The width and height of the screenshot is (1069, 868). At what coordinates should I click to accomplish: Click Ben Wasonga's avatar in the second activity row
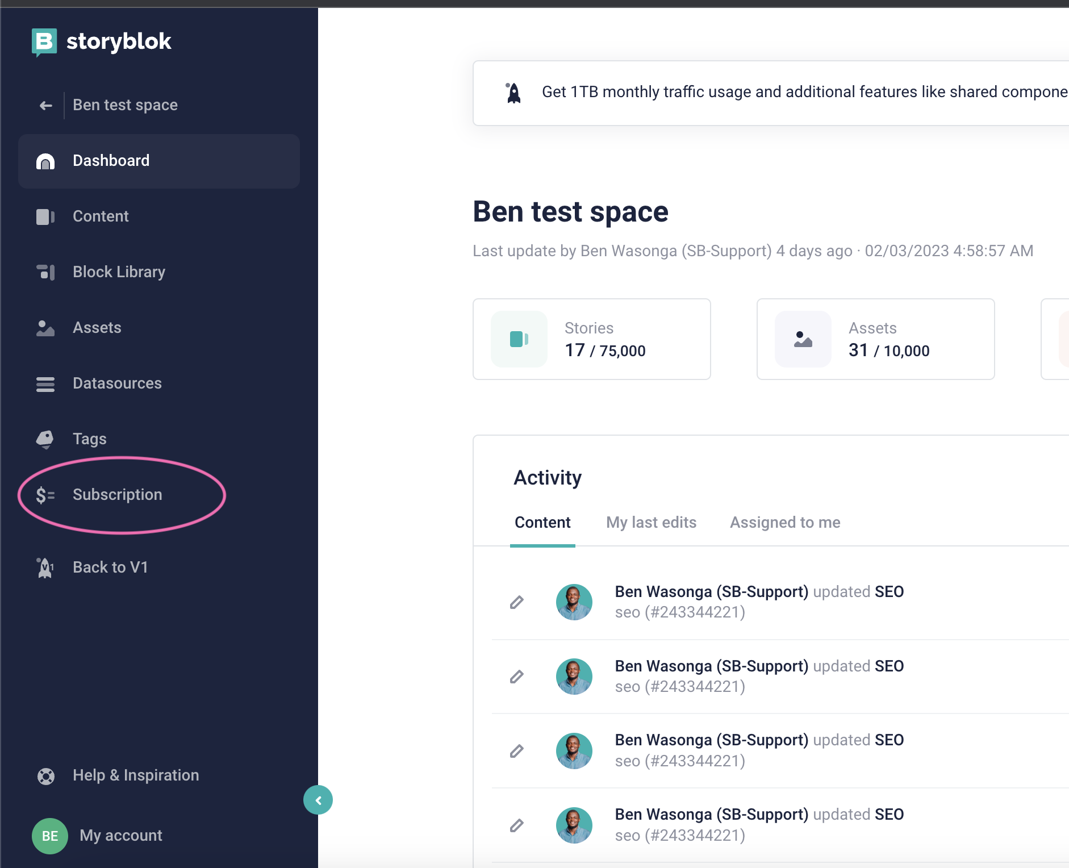pyautogui.click(x=574, y=677)
